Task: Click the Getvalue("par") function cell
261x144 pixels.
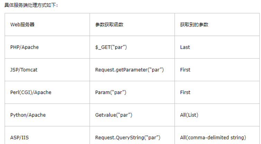Action: coord(114,115)
